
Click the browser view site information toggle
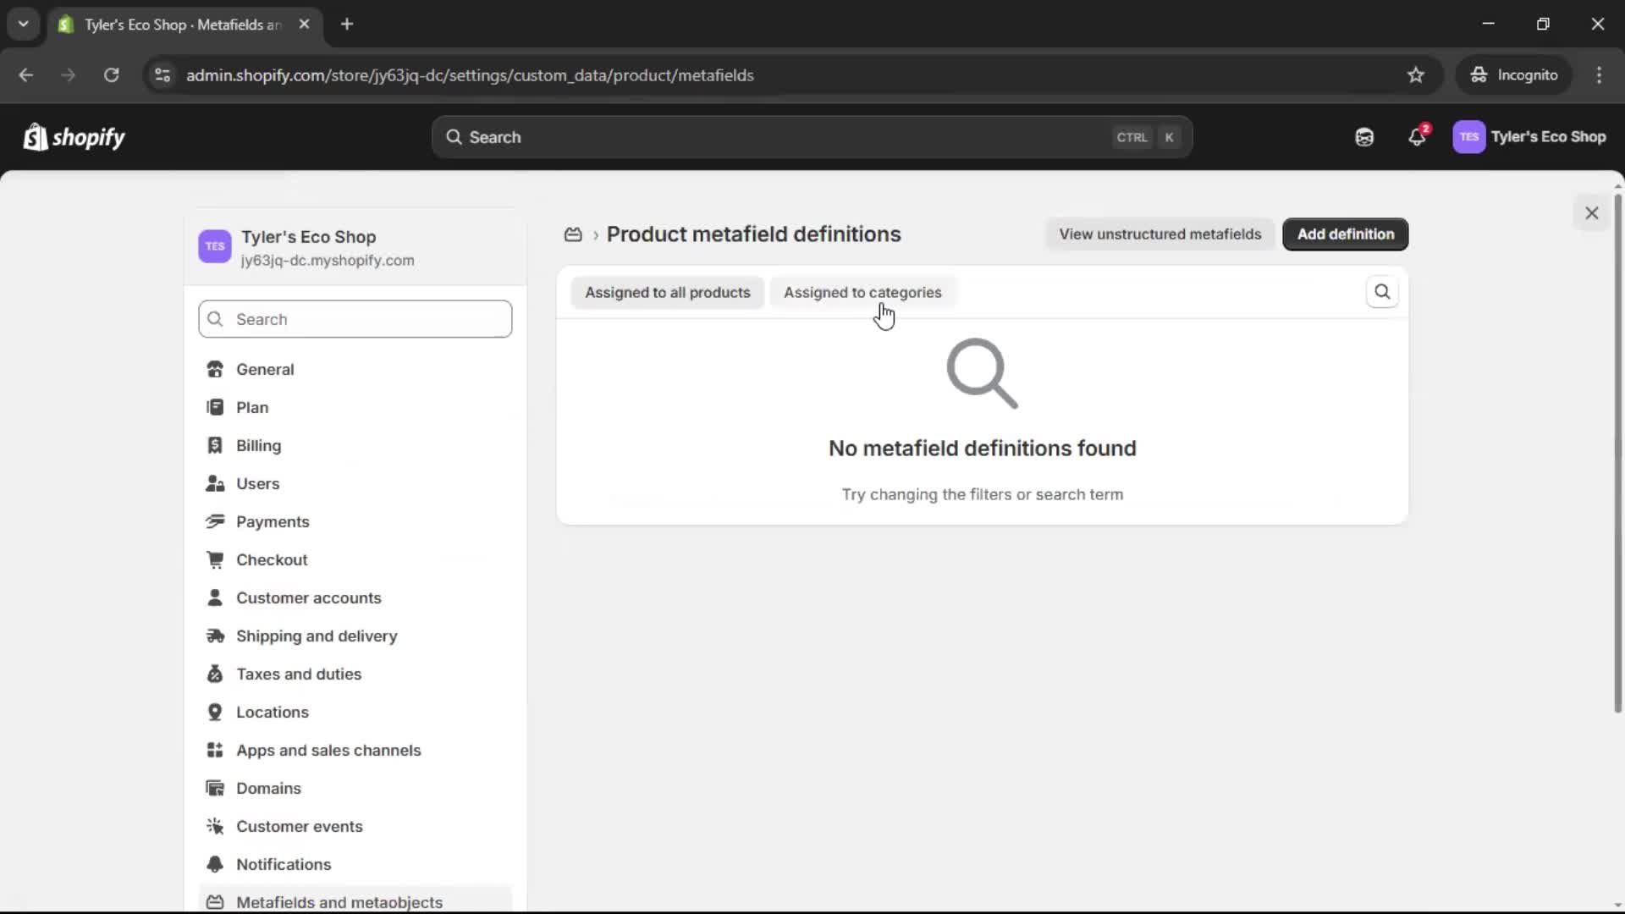click(x=162, y=75)
